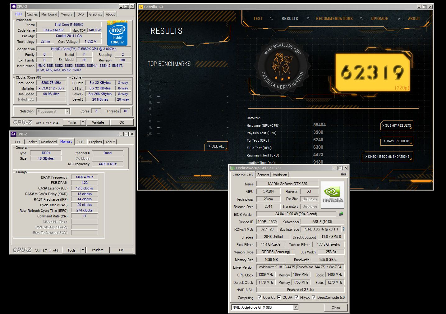Click the Physics Test score 3209
446x314 pixels.
[318, 132]
